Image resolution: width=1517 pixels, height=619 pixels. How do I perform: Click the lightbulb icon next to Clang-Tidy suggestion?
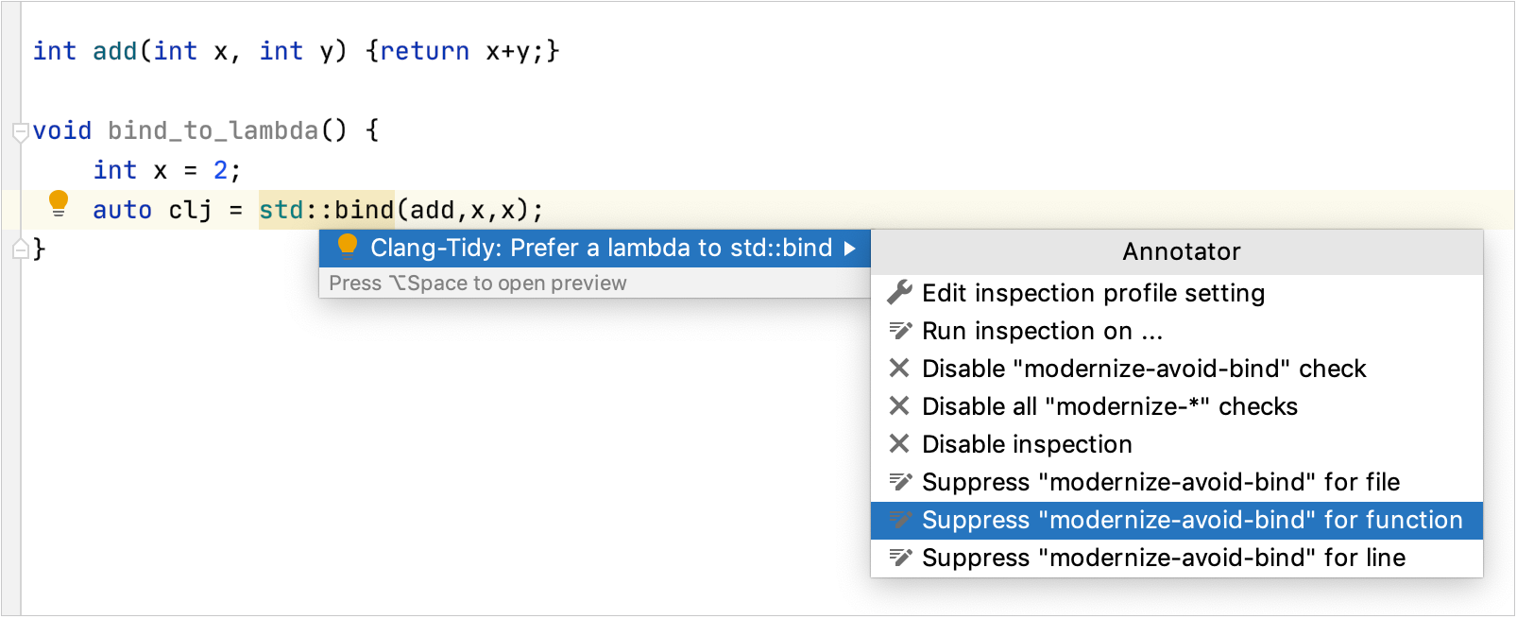coord(349,248)
